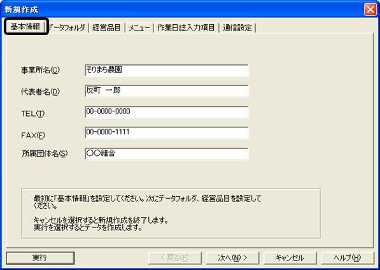Open help with the ヘルプ(H) button
Image resolution: width=380 pixels, height=270 pixels.
coord(348,258)
